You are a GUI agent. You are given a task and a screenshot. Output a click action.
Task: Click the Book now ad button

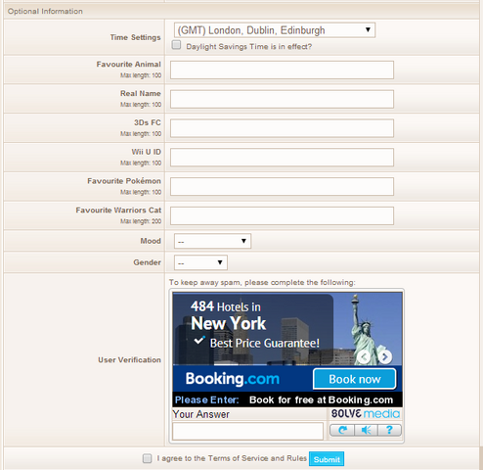[355, 379]
